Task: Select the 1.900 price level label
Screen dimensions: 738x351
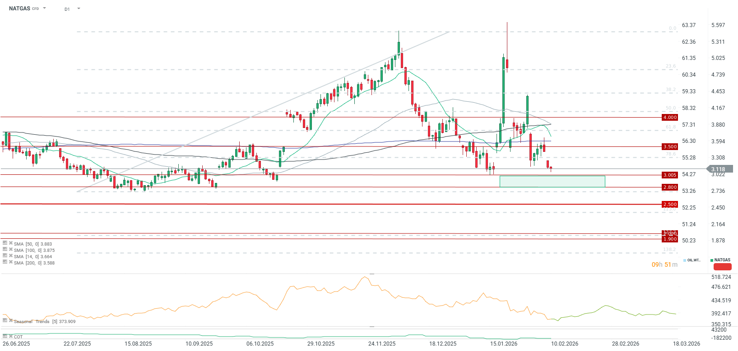Action: pyautogui.click(x=670, y=239)
